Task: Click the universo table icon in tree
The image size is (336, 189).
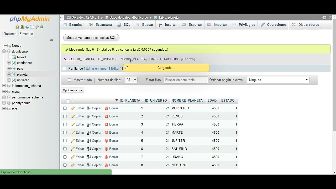Action: click(14, 80)
